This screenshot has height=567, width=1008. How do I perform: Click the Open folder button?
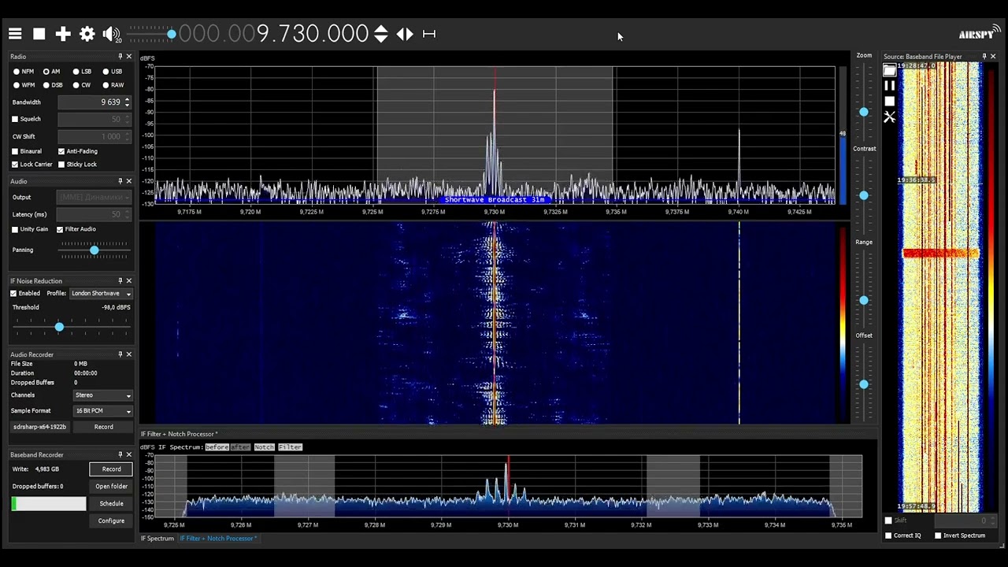click(x=111, y=487)
